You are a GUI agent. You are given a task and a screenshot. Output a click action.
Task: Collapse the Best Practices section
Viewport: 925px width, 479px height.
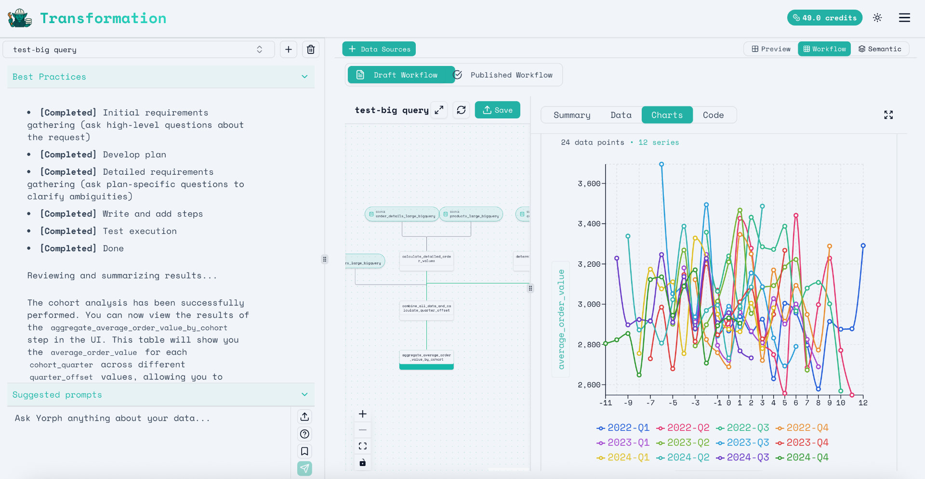click(304, 77)
